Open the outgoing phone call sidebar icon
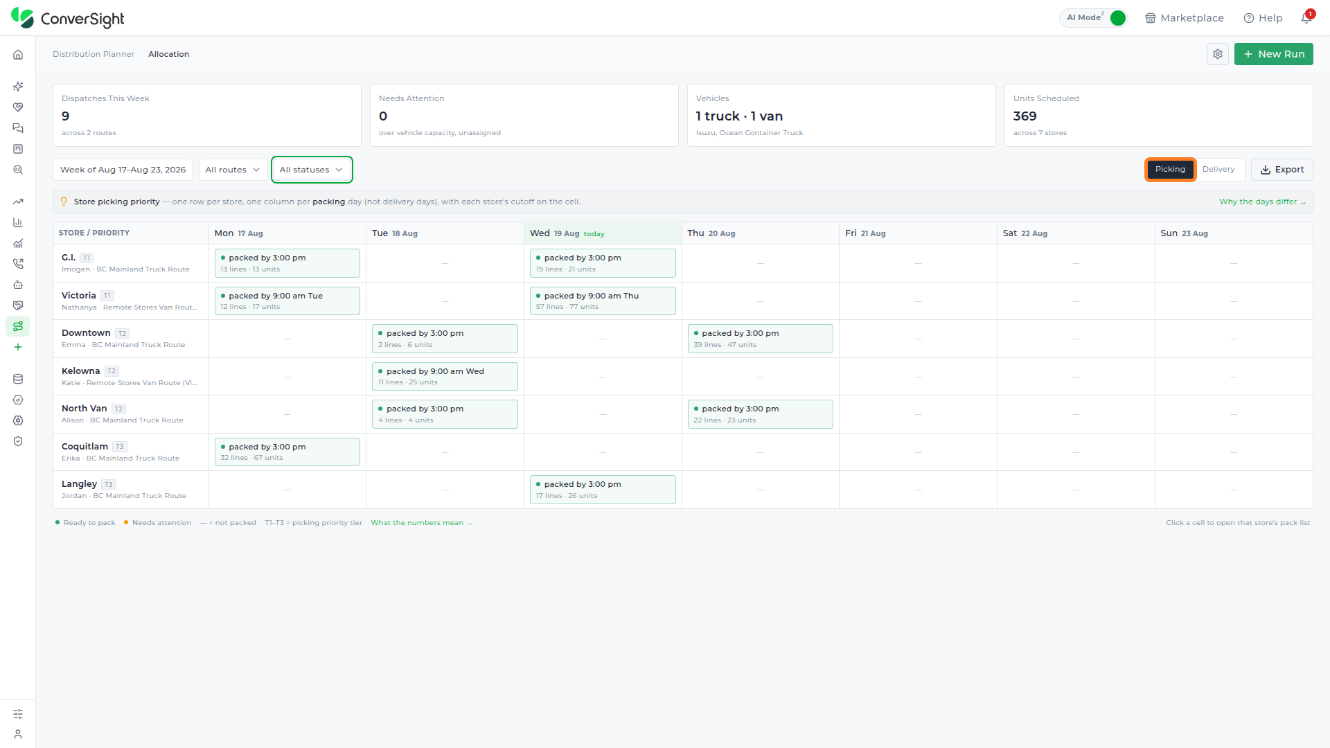Screen dimensions: 1330x748 [x=18, y=264]
